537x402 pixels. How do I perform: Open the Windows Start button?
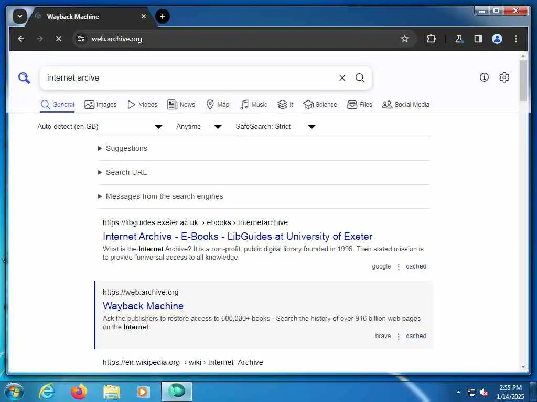tap(14, 392)
